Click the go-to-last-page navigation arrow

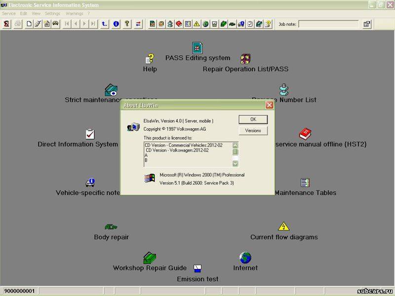pyautogui.click(x=93, y=24)
